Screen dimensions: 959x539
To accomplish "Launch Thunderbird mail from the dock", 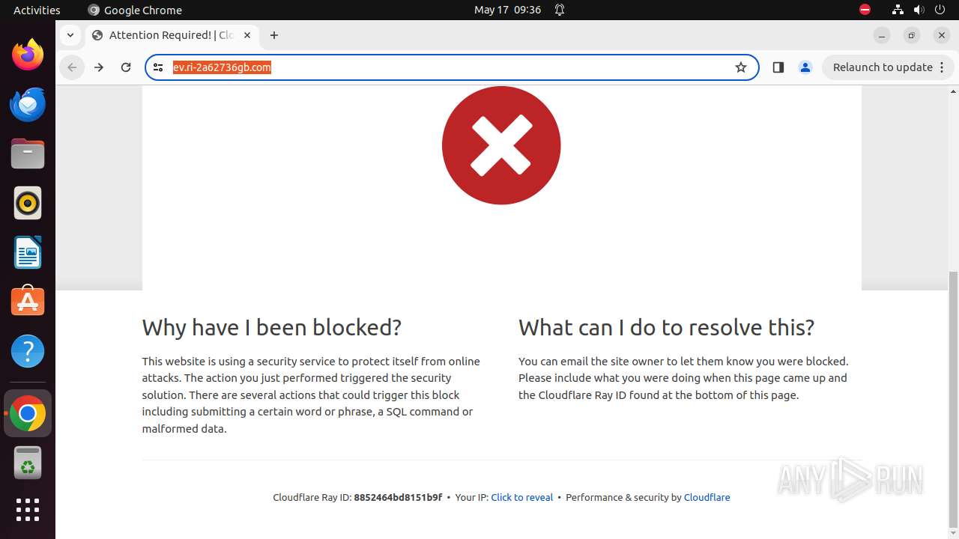I will (x=28, y=104).
